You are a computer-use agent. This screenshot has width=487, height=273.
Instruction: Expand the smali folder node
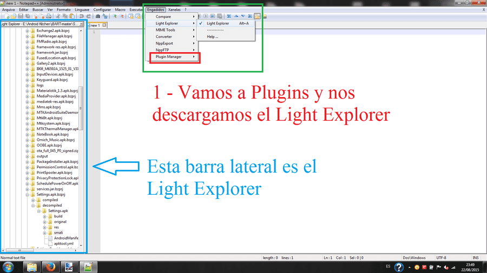(x=44, y=233)
